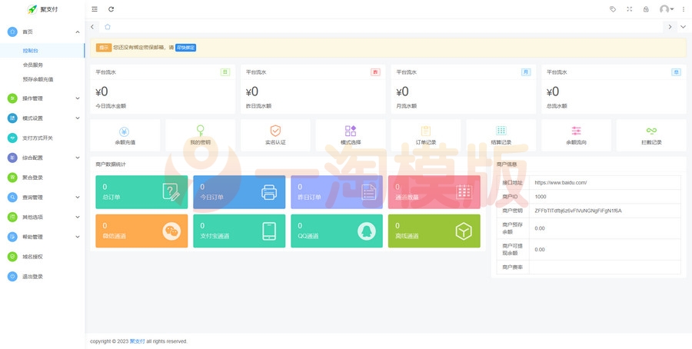This screenshot has height=349, width=692.
Task: Click the 我的密钥 key icon shortcut
Action: click(x=201, y=131)
